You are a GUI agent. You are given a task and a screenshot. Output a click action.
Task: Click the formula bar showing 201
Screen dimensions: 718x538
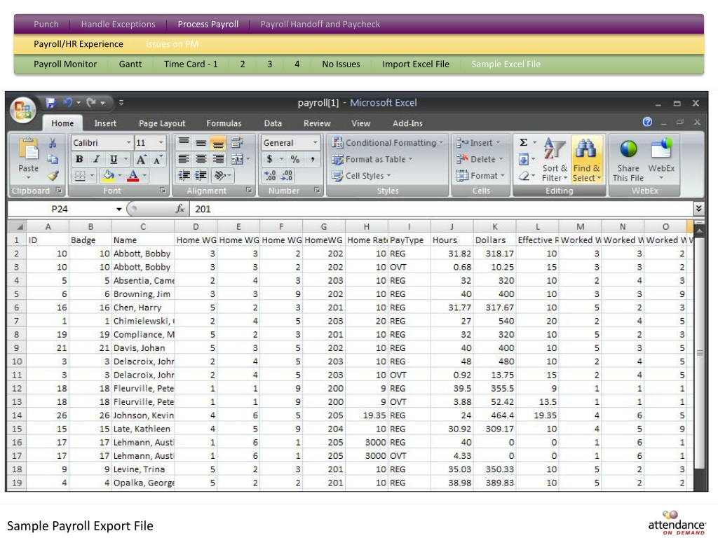pos(442,209)
